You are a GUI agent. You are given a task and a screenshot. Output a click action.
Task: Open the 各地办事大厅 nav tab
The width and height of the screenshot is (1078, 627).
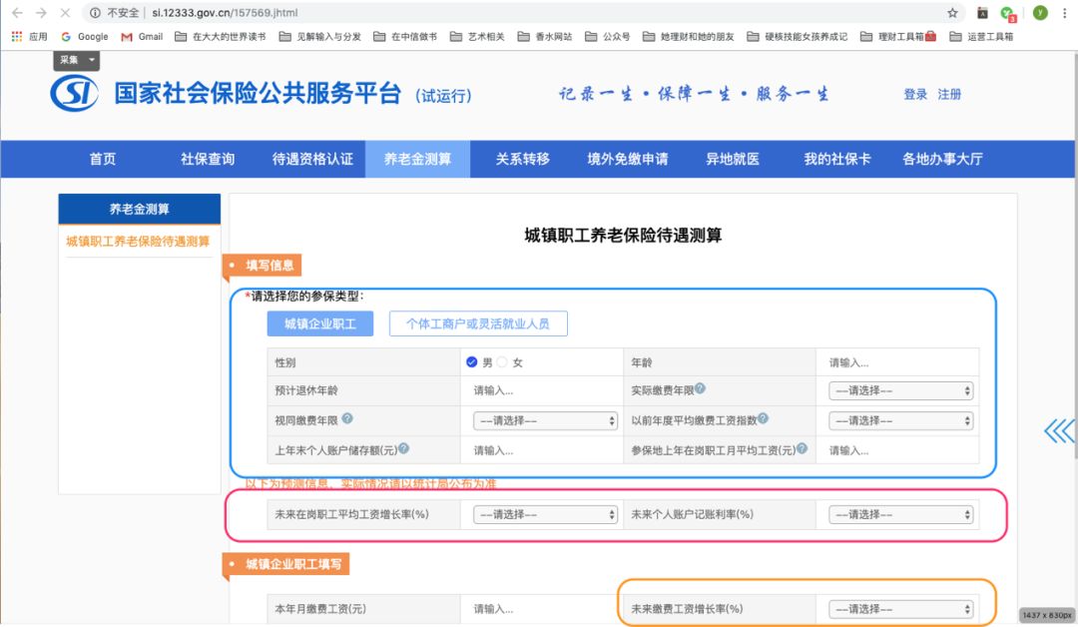click(942, 159)
